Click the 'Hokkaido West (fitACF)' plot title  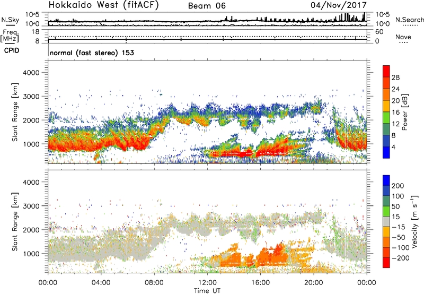coord(103,5)
